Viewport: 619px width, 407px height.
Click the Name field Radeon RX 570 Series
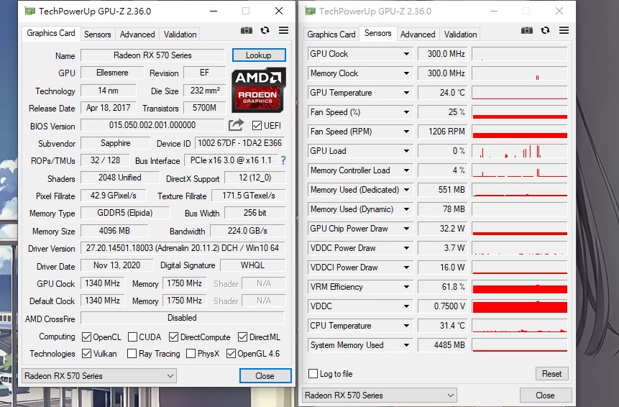pyautogui.click(x=152, y=55)
